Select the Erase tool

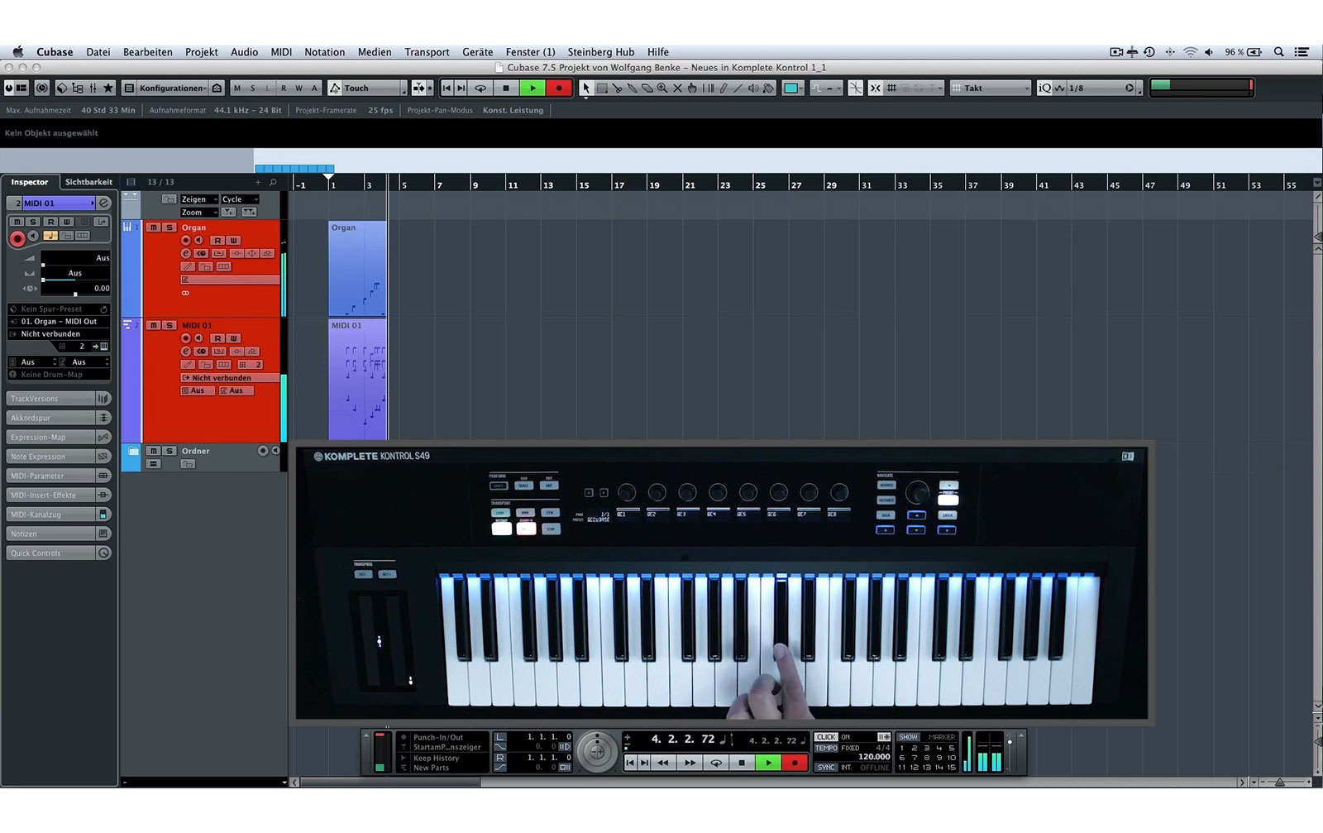pyautogui.click(x=647, y=88)
